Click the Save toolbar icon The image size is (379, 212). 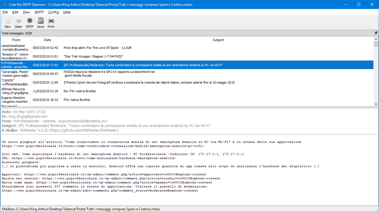pos(41,21)
